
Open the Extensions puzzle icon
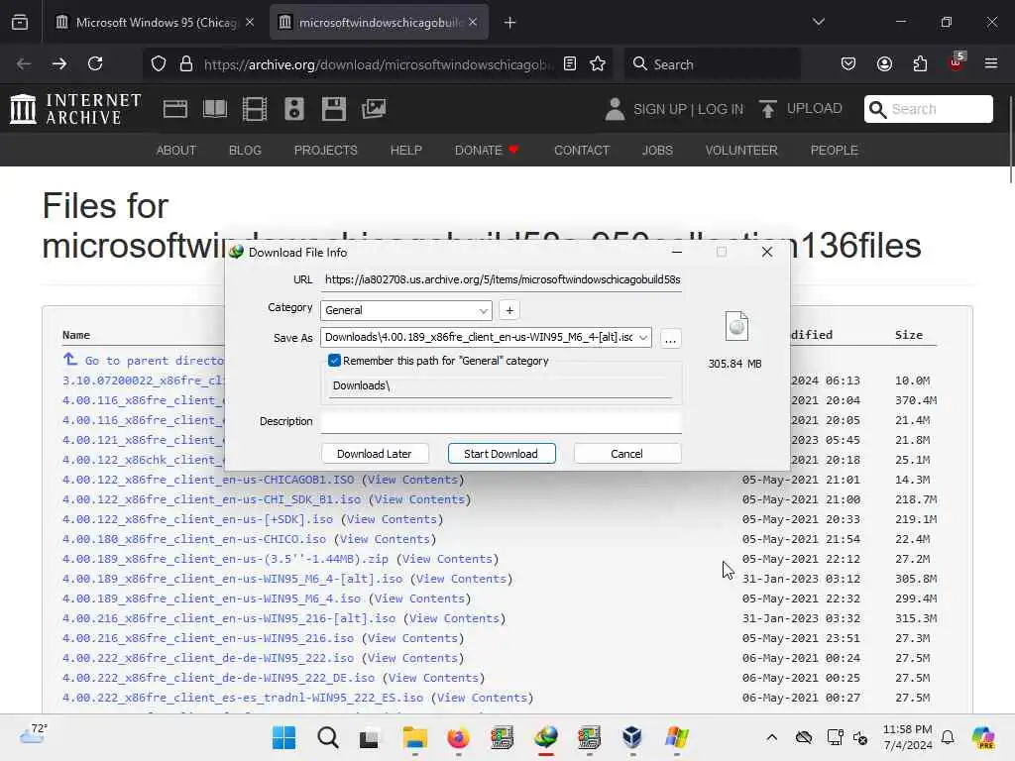pyautogui.click(x=920, y=63)
